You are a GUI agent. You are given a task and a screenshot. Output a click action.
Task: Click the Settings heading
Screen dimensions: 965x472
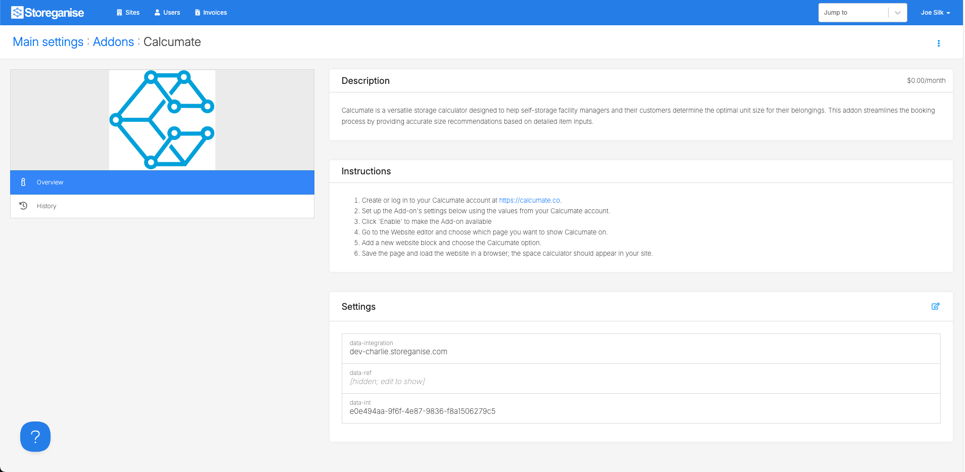(x=358, y=307)
